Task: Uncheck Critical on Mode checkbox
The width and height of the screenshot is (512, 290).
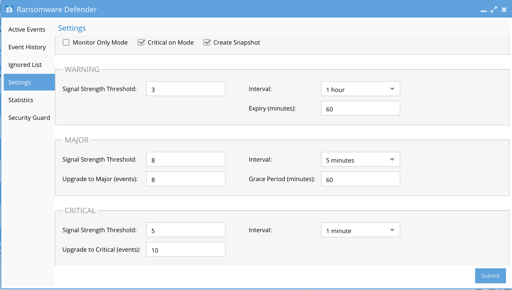Action: tap(141, 42)
